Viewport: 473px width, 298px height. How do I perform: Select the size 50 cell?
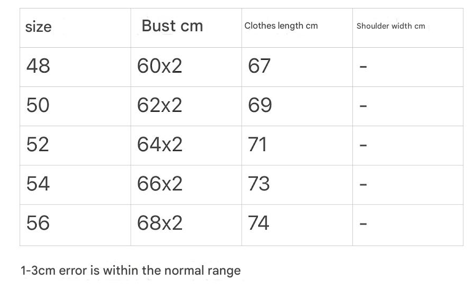click(x=38, y=105)
